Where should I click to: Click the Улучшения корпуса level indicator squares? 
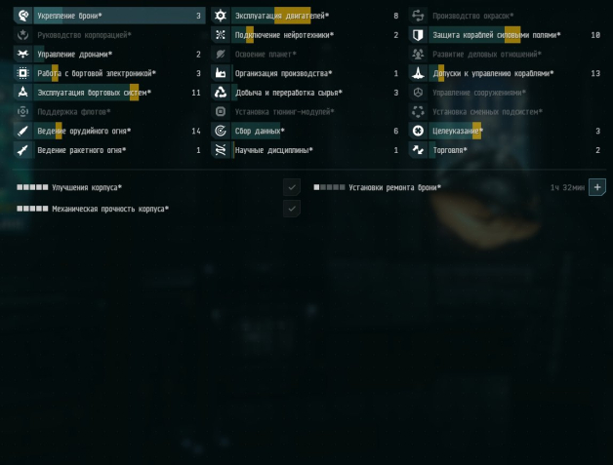[32, 187]
